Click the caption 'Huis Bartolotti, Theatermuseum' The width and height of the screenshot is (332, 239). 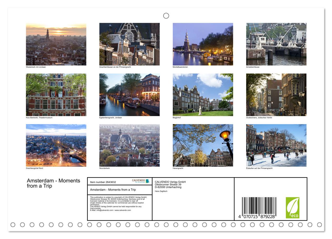(39, 118)
